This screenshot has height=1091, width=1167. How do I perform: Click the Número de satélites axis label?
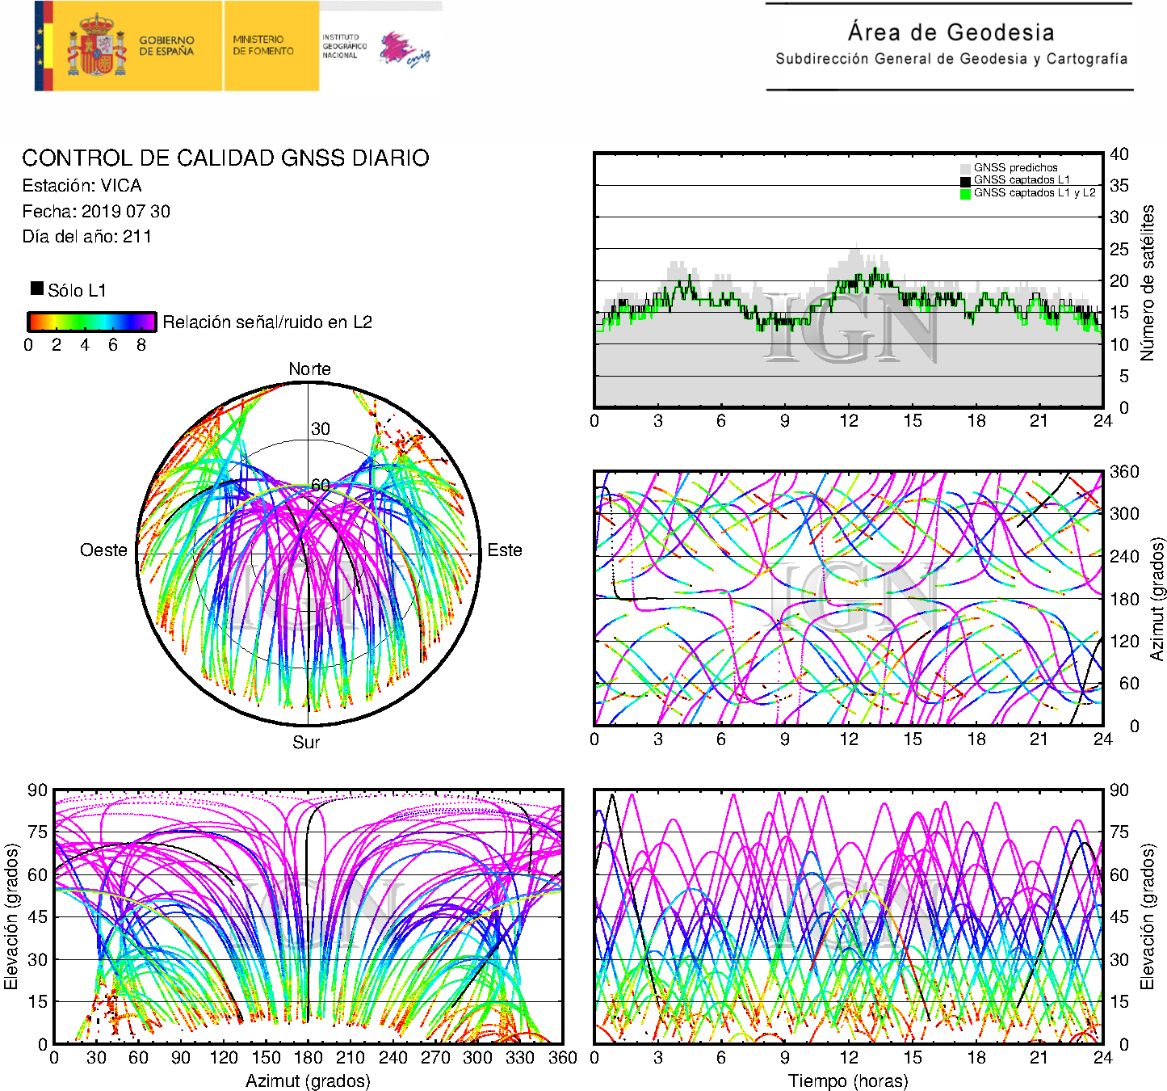pos(1148,282)
